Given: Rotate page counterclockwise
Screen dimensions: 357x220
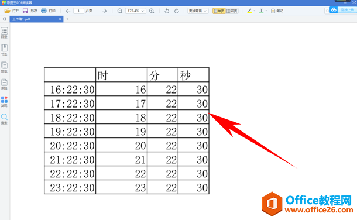Looking at the screenshot, I should [167, 11].
